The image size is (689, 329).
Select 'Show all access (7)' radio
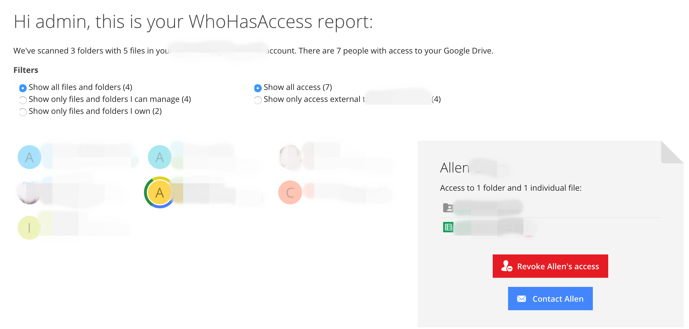(x=258, y=88)
